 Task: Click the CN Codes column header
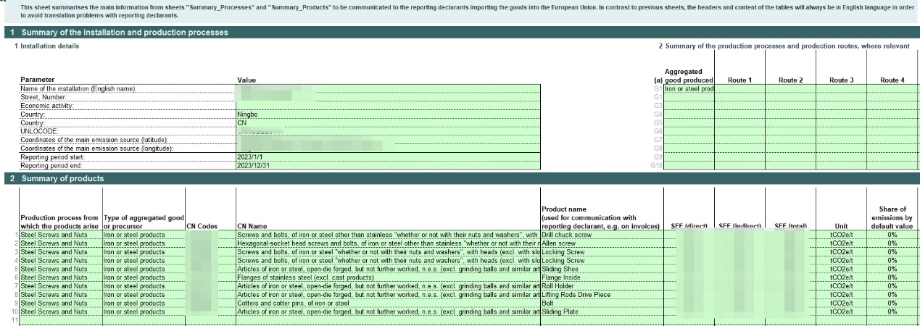(x=202, y=226)
